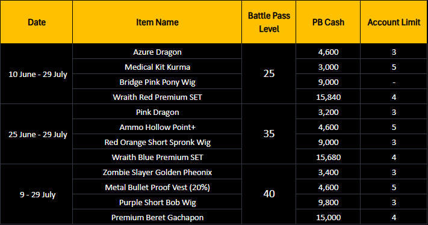Screen dimensions: 428x225
Task: Click the 10 June - 29 July date cell
Action: click(38, 74)
